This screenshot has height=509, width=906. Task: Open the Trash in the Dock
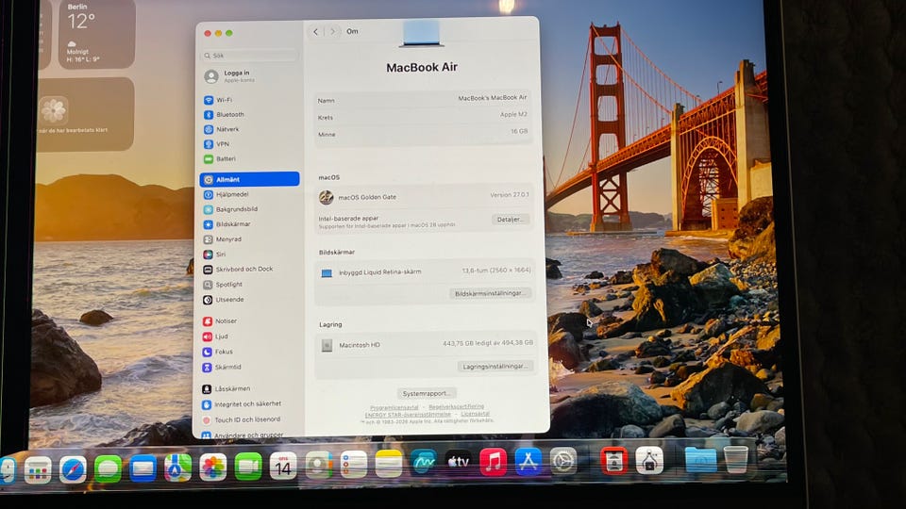736,459
